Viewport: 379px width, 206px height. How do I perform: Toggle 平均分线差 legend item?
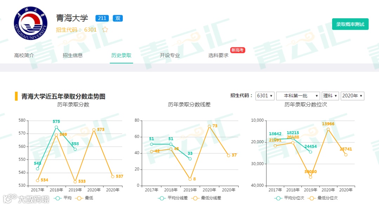[173, 198]
